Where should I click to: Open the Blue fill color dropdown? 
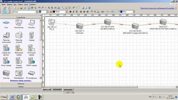[x=133, y=12]
